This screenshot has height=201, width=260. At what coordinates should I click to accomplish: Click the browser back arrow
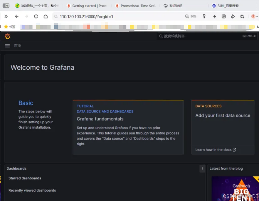(17, 17)
